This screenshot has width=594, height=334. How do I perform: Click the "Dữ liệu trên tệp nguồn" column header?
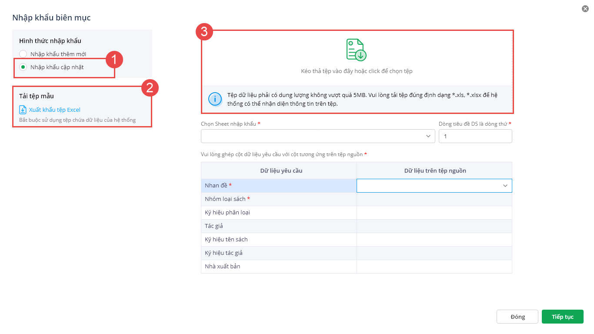(434, 170)
